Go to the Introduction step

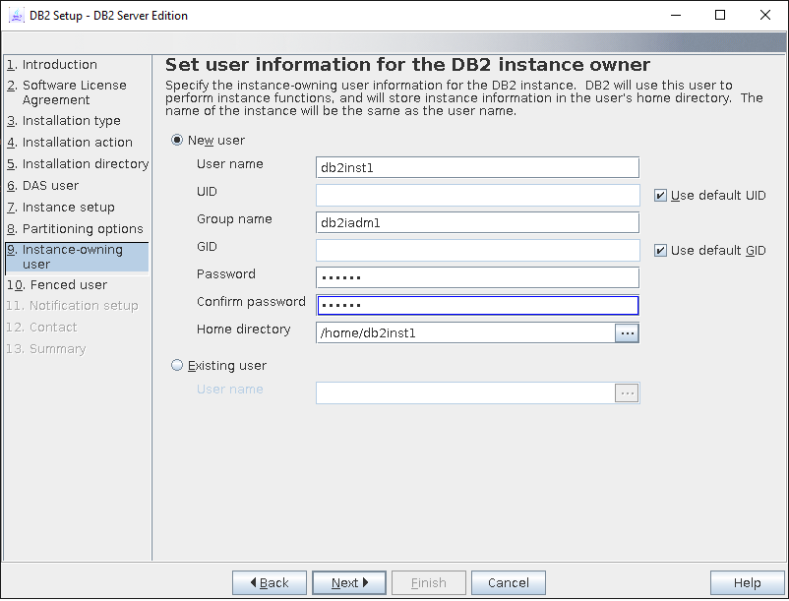point(59,65)
